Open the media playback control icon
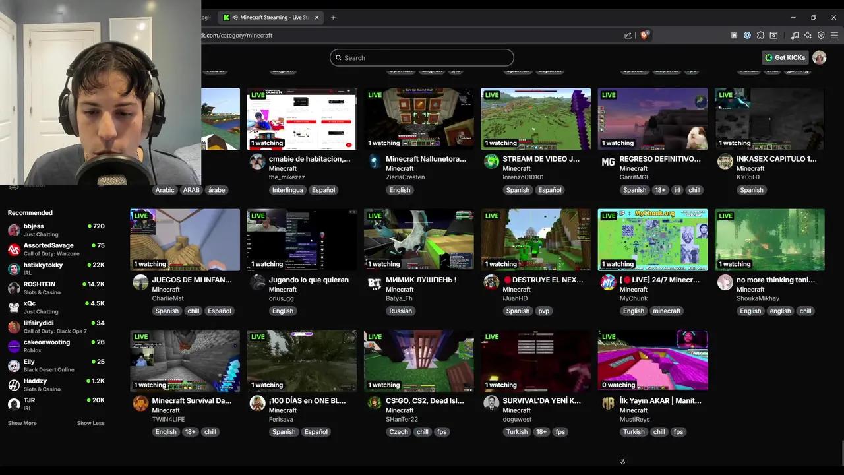The width and height of the screenshot is (844, 475). click(x=794, y=35)
